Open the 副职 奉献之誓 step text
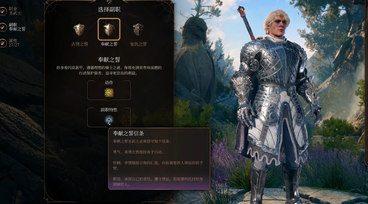Viewport: 368px width, 204px height. point(17,27)
